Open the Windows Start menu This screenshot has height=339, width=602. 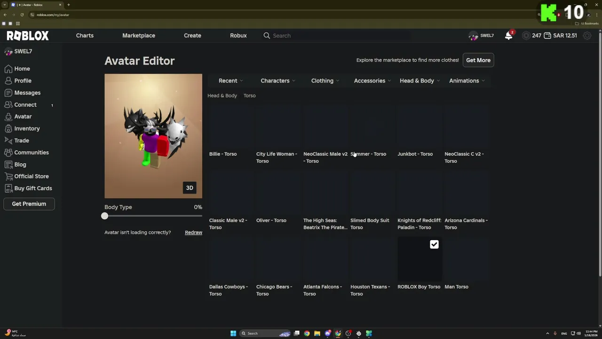coord(233,333)
